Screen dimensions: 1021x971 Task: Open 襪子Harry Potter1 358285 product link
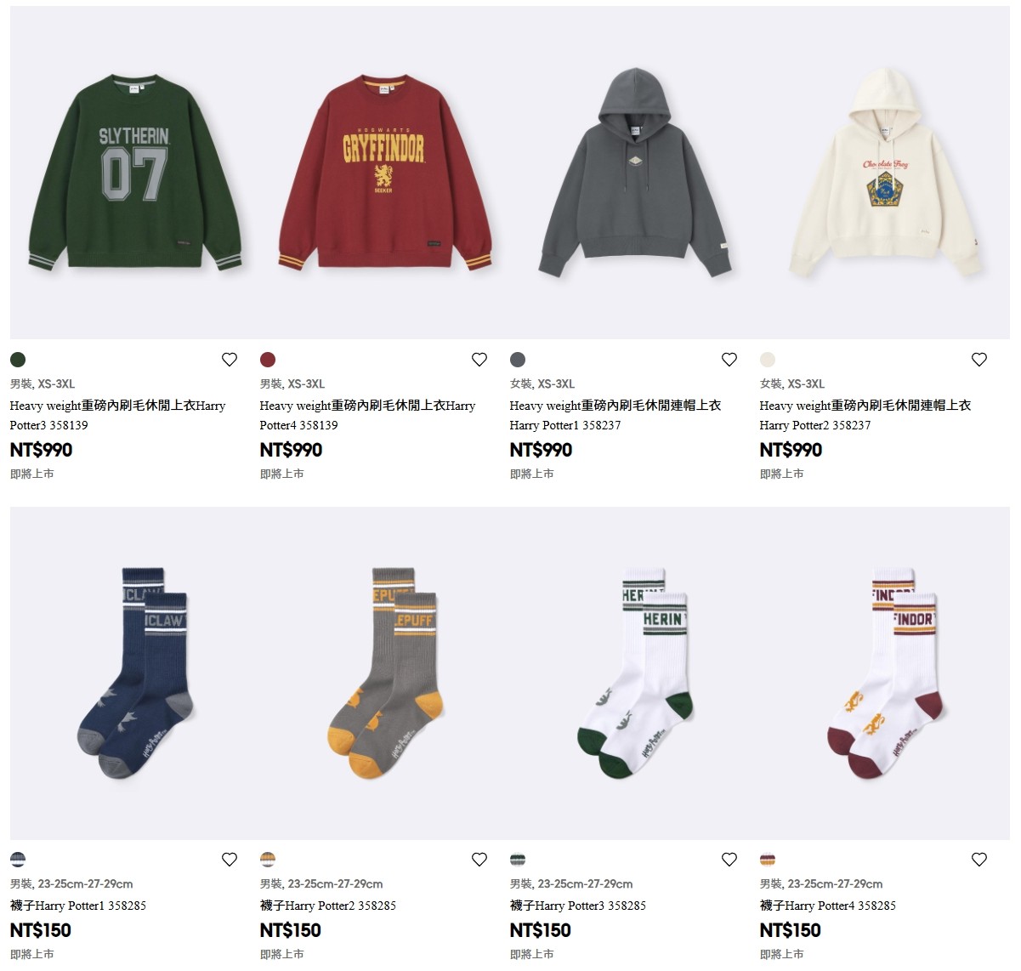click(78, 906)
